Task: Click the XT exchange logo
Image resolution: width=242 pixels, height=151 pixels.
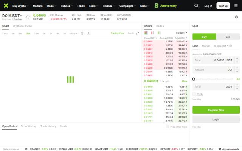Action: point(6,6)
